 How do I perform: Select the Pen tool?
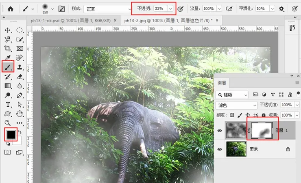[x=20, y=95]
